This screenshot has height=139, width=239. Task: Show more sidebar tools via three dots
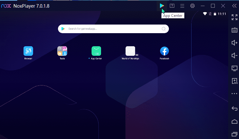(235, 94)
